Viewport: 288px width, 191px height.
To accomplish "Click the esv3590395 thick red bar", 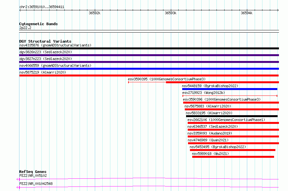I will (222, 82).
